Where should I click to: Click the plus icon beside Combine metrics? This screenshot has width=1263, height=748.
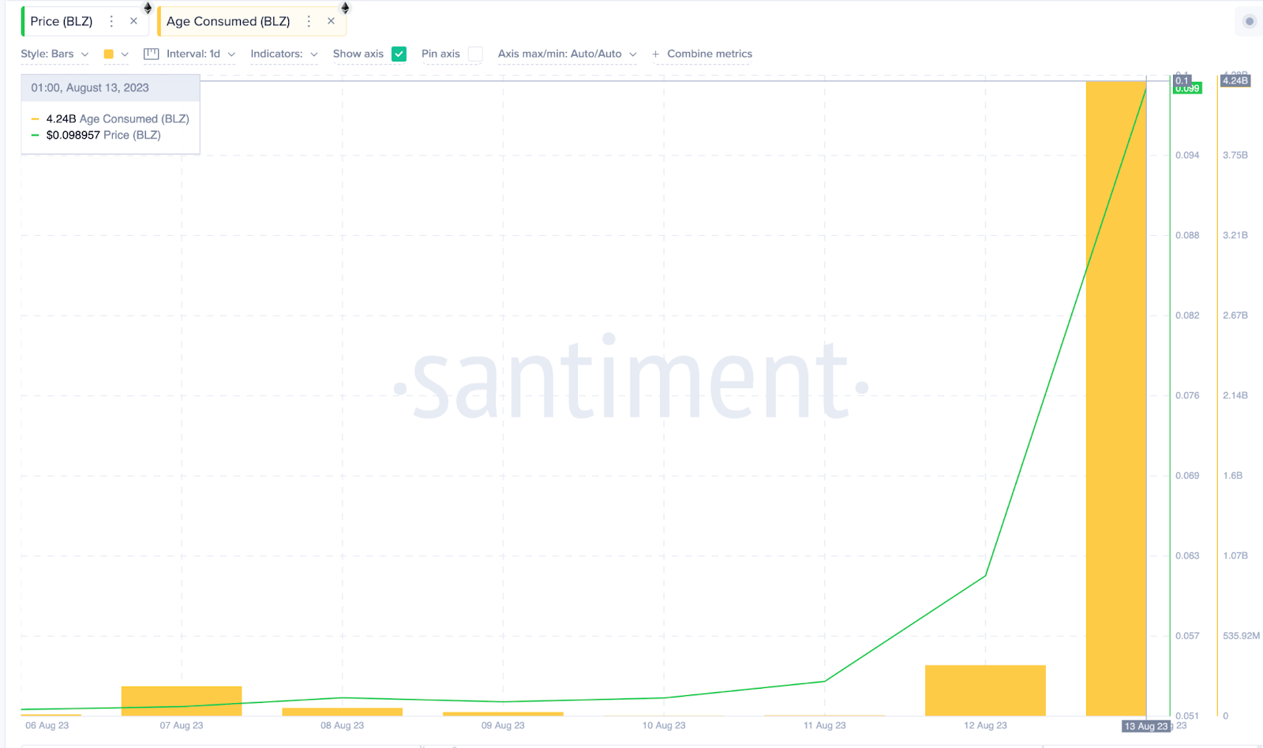[655, 54]
